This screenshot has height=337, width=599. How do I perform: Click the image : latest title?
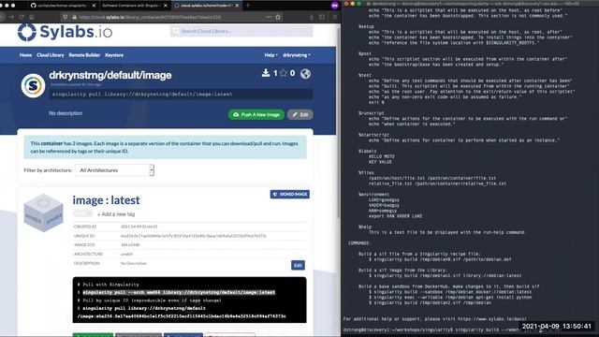point(106,200)
